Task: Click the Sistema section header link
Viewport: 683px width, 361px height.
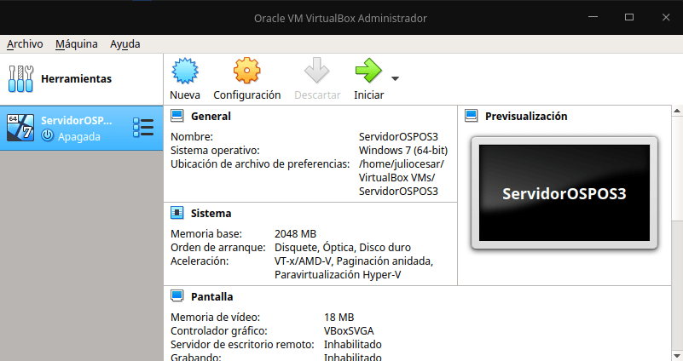Action: pyautogui.click(x=211, y=213)
